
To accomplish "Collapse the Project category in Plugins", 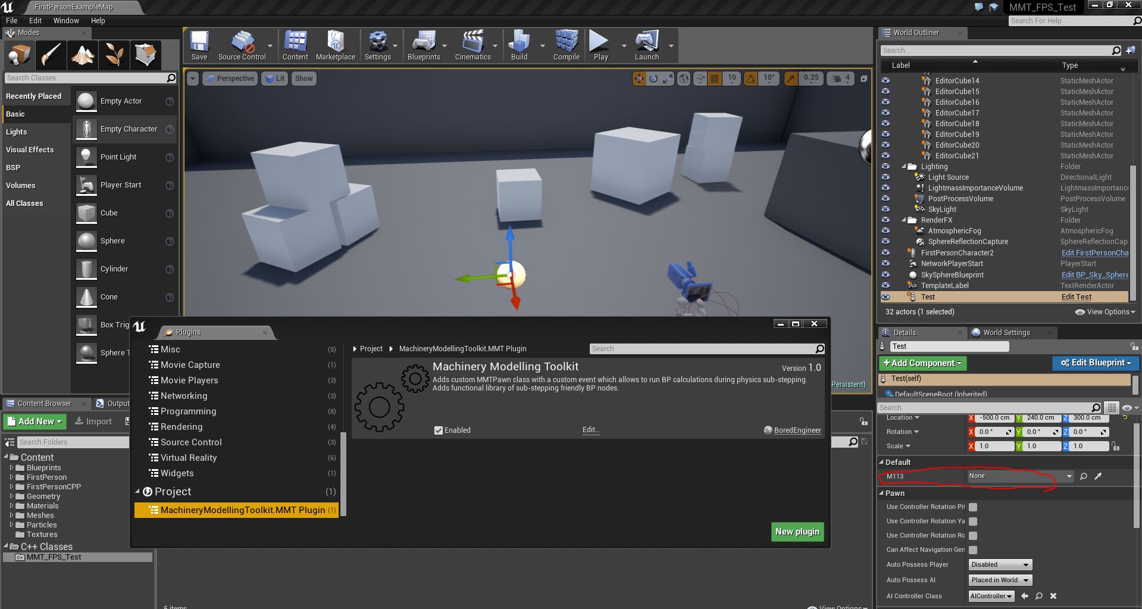I will coord(137,492).
